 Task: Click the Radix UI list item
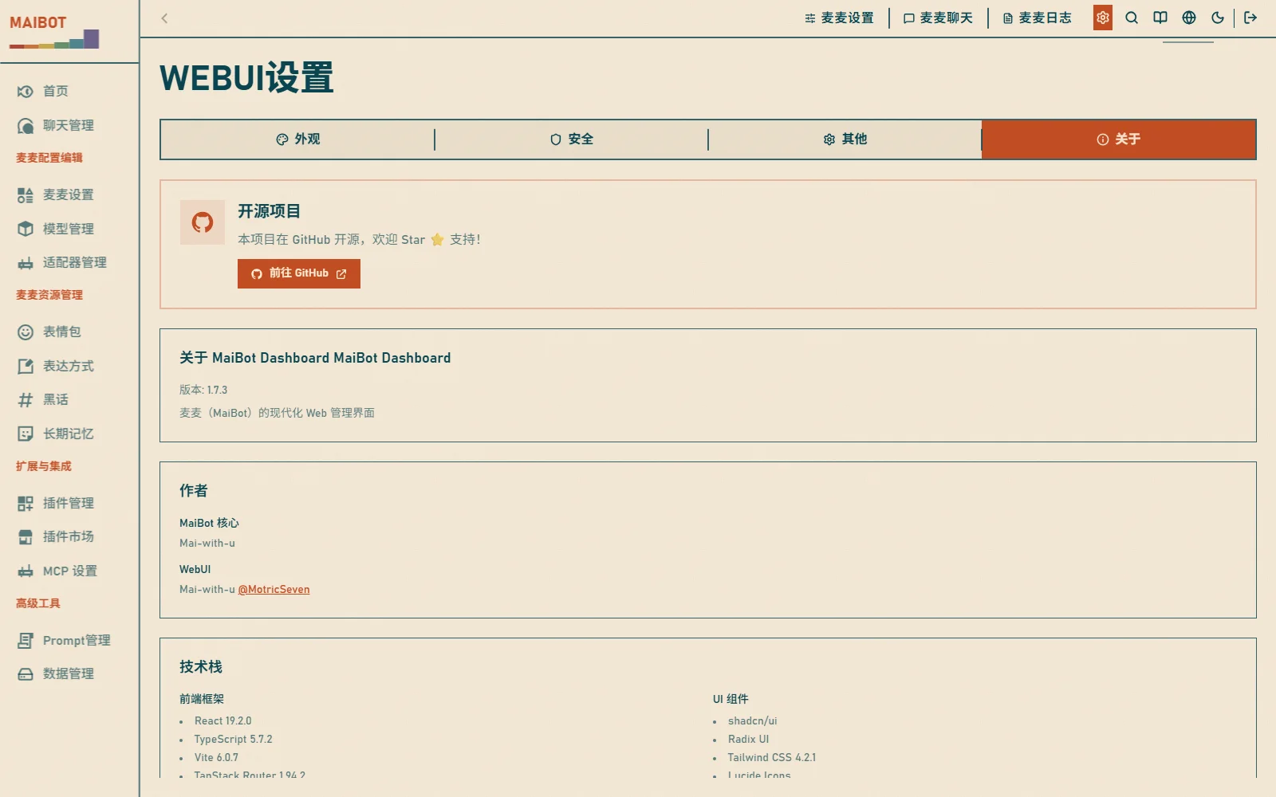tap(748, 739)
